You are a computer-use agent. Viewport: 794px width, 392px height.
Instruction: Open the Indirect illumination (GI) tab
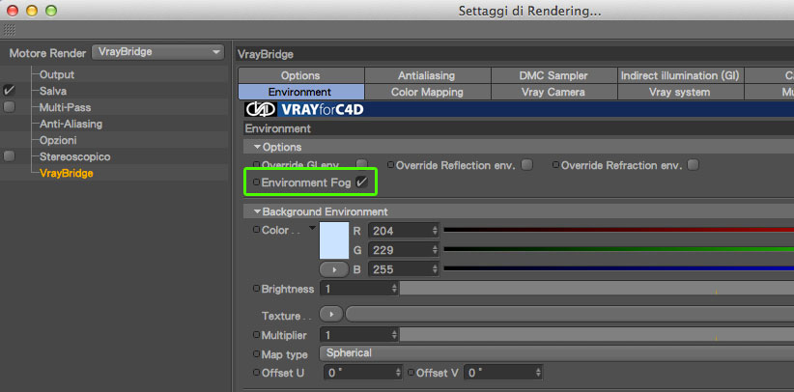point(680,75)
